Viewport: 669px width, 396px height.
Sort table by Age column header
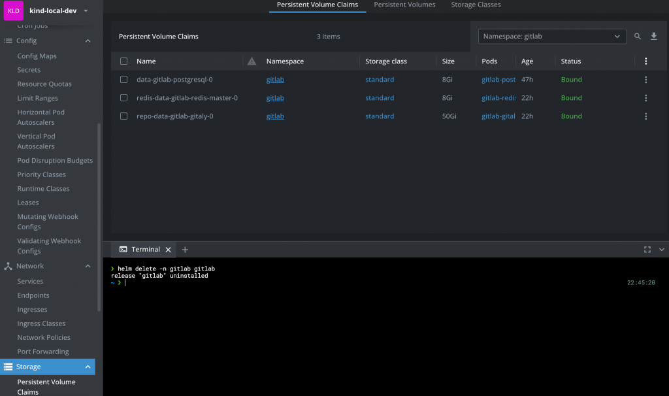pyautogui.click(x=527, y=61)
